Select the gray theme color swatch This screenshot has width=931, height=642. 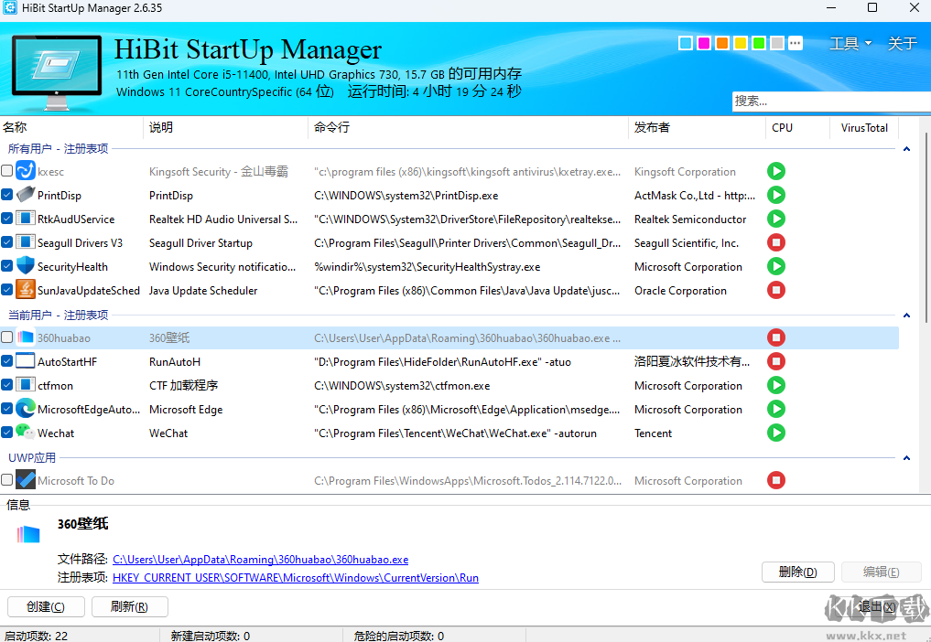coord(777,43)
